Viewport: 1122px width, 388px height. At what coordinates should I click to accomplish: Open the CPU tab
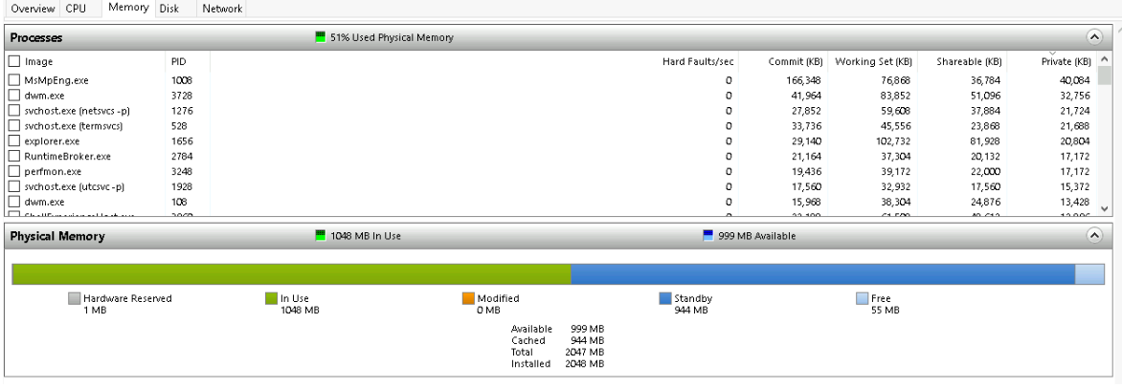76,9
